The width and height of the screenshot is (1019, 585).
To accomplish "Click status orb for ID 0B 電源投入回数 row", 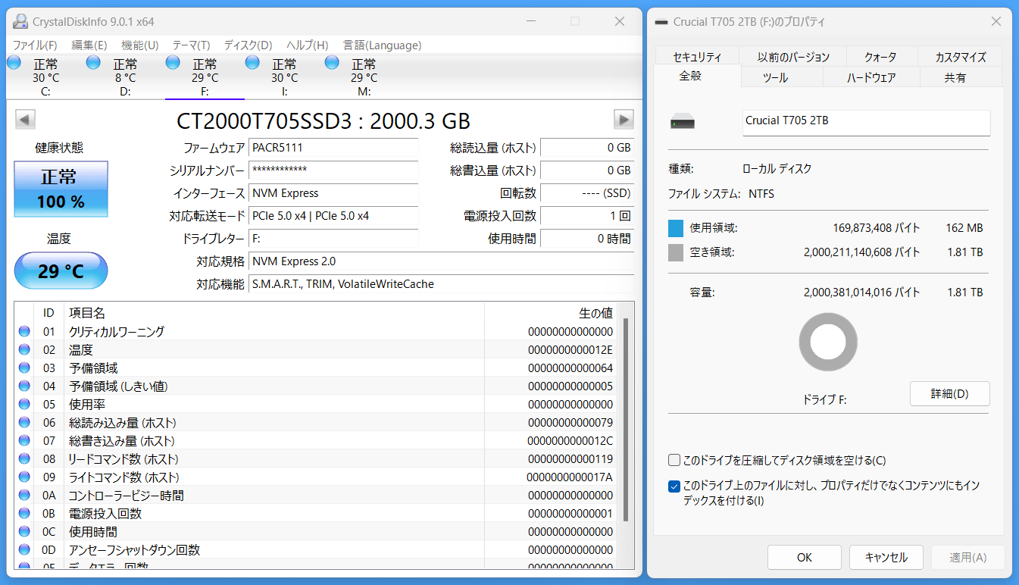I will click(24, 513).
